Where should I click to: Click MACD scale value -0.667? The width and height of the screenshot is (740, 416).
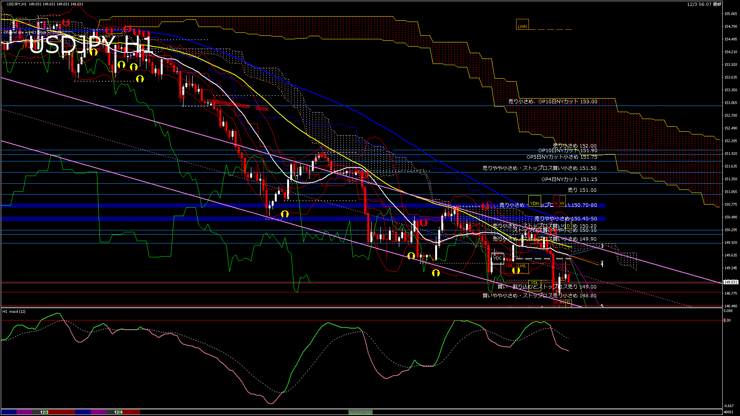(728, 406)
